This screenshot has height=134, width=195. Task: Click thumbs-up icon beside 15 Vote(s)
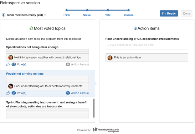8,64
